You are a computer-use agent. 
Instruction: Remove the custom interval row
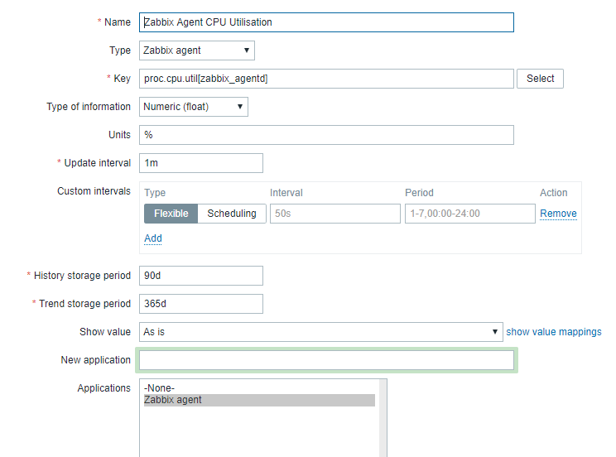(x=558, y=214)
